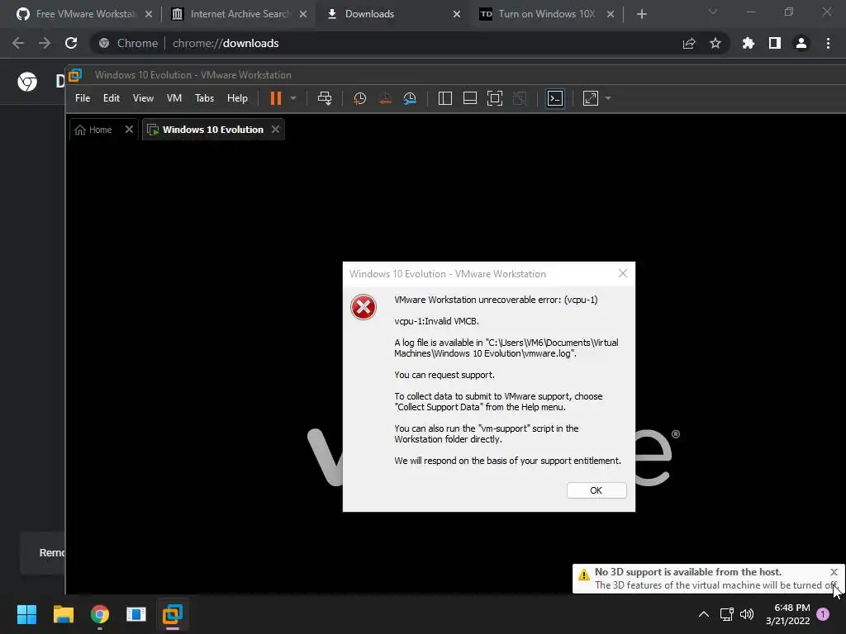The image size is (846, 634).
Task: Click the error icon in VMware dialog
Action: [364, 307]
